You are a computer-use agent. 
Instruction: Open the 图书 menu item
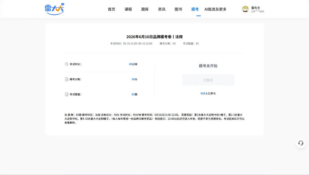tap(178, 9)
